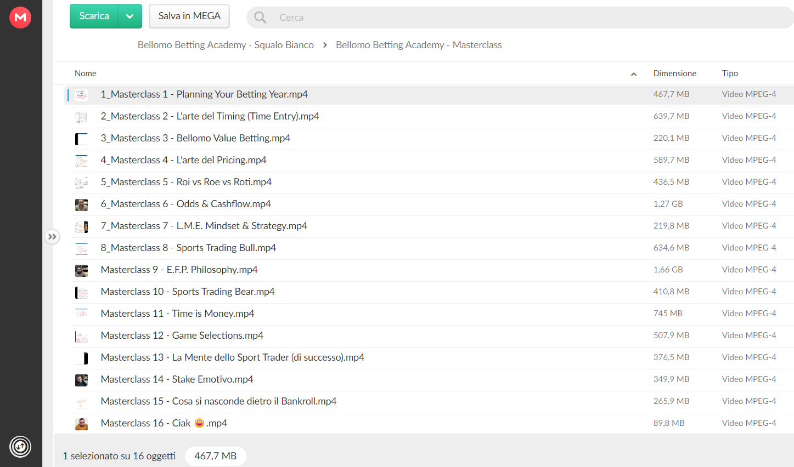Click the MEGA logo icon
794x467 pixels.
20,18
